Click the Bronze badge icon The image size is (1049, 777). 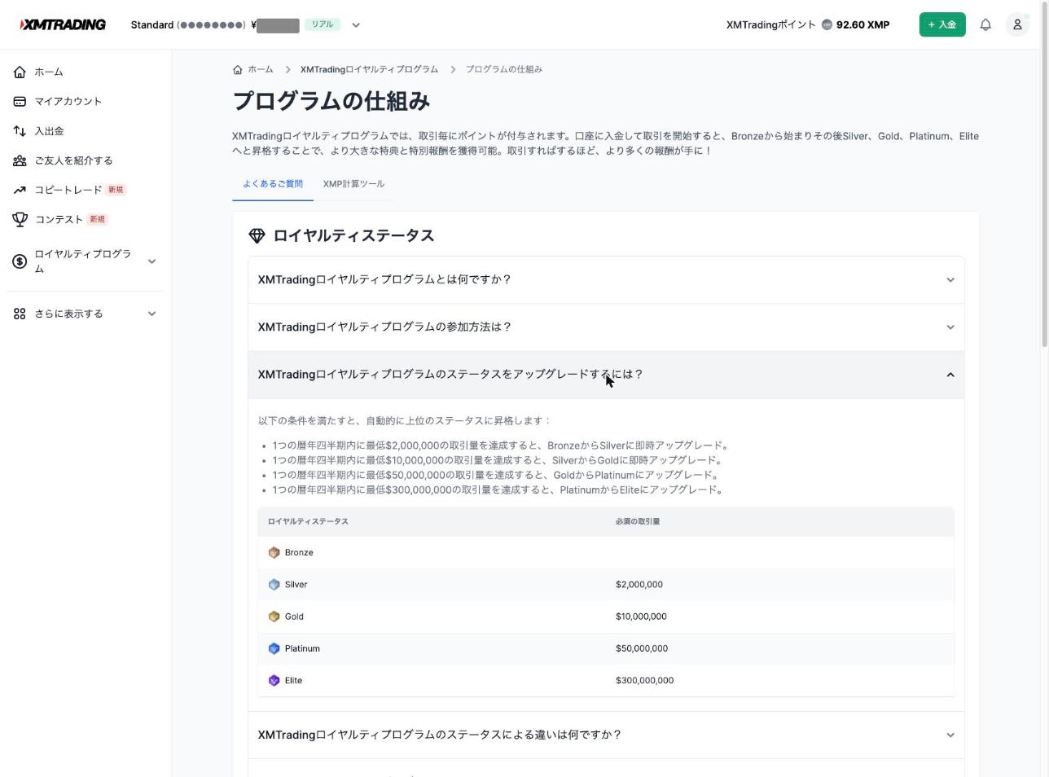pyautogui.click(x=274, y=552)
